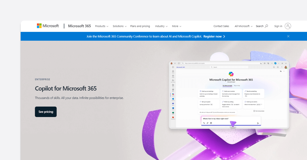Click the Copilot for Microsoft 365 heading
The image size is (307, 160).
point(66,88)
